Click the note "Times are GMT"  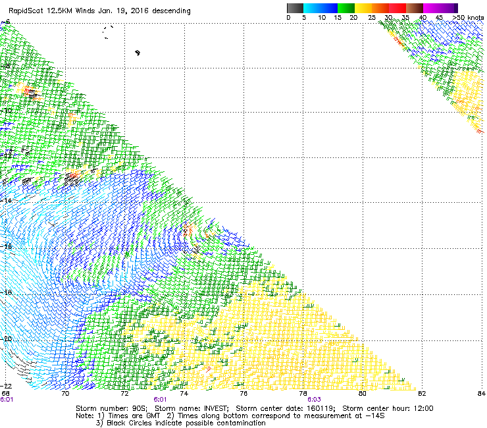click(134, 416)
